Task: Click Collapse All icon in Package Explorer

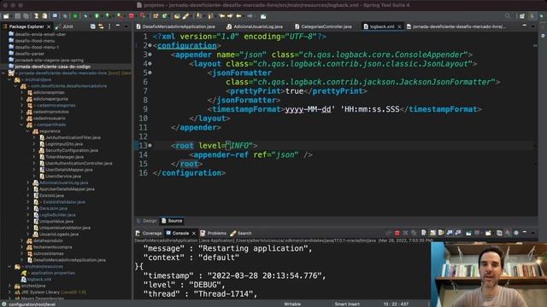Action: [93, 26]
